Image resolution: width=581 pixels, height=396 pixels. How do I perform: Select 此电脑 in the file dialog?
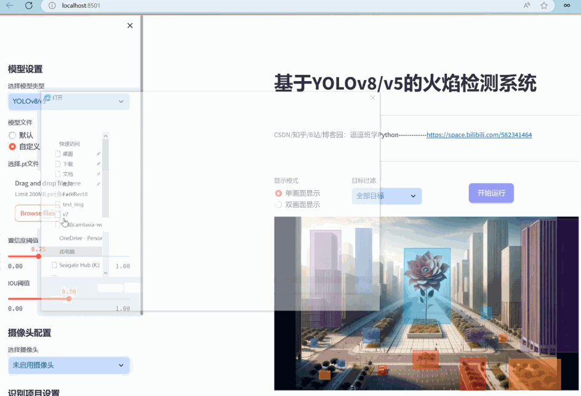[x=67, y=251]
